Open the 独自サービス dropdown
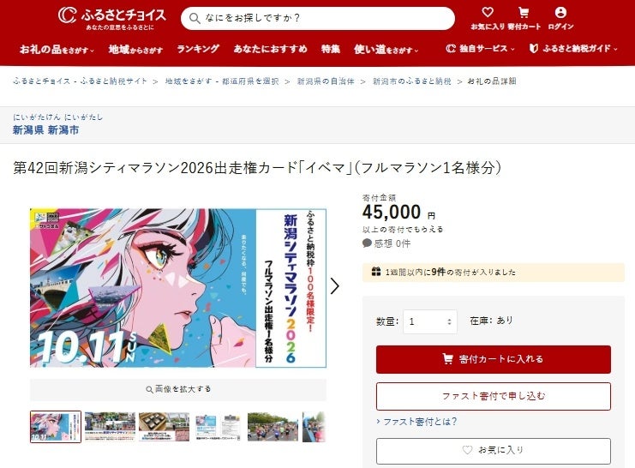635x468 pixels. (x=480, y=49)
